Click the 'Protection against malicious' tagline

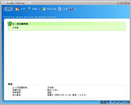pyautogui.click(x=30, y=17)
